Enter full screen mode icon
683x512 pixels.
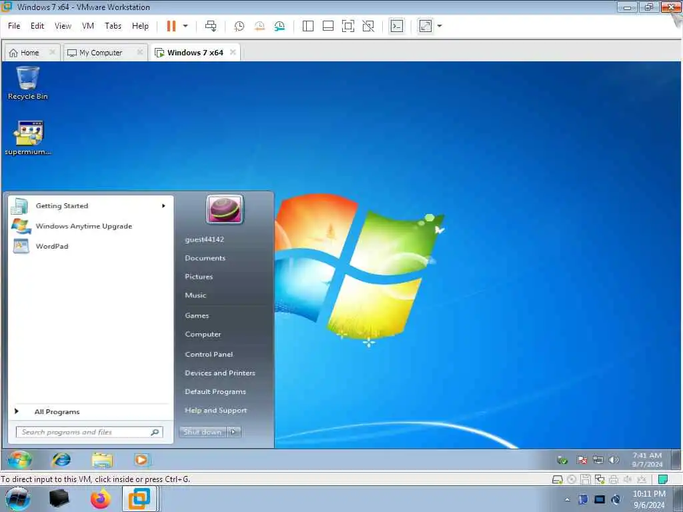coord(348,26)
